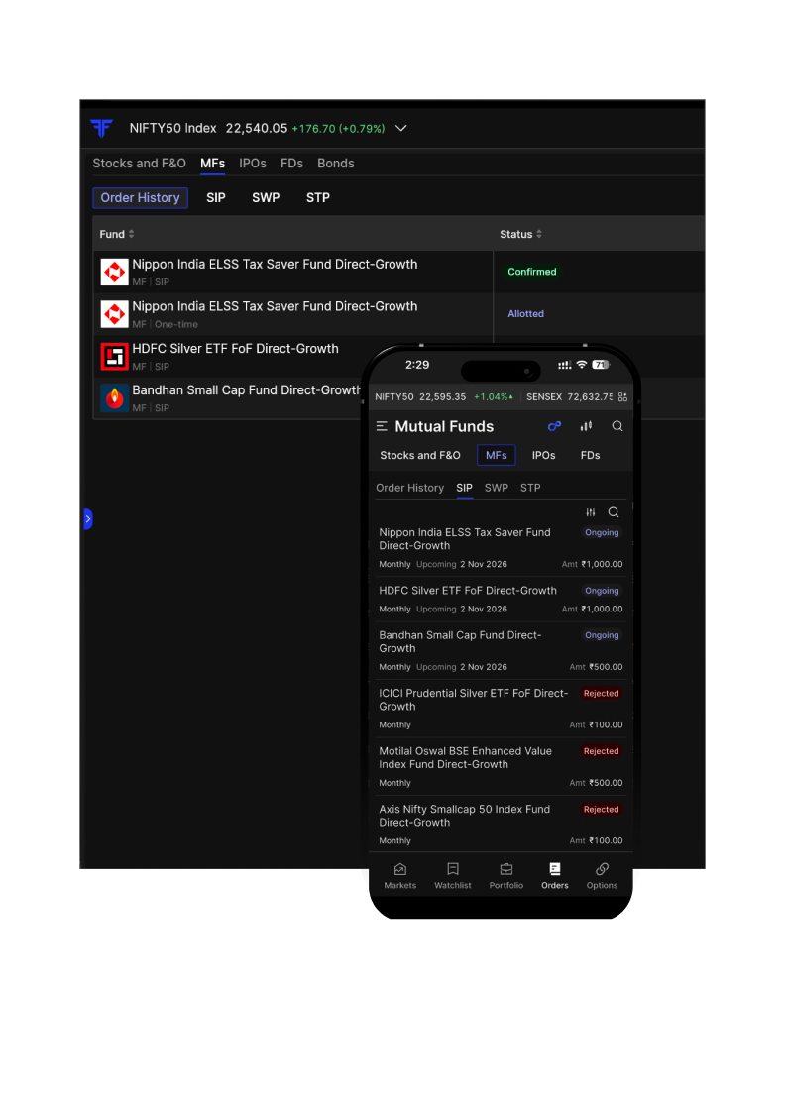Viewport: 785px width, 1110px height.
Task: Switch to desktop SIP sub-tab
Action: click(x=216, y=198)
